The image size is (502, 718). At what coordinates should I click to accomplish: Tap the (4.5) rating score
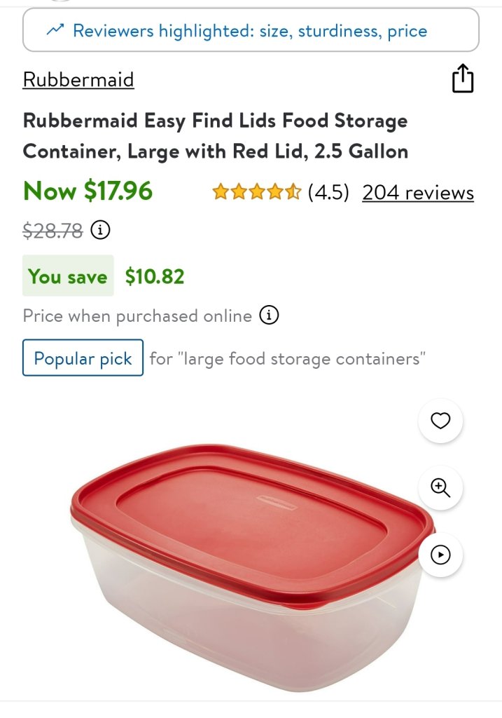point(328,192)
